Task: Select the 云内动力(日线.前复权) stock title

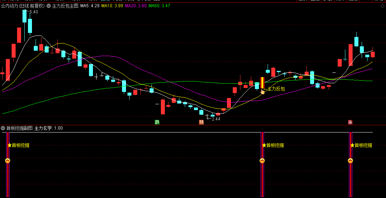Action: click(23, 6)
